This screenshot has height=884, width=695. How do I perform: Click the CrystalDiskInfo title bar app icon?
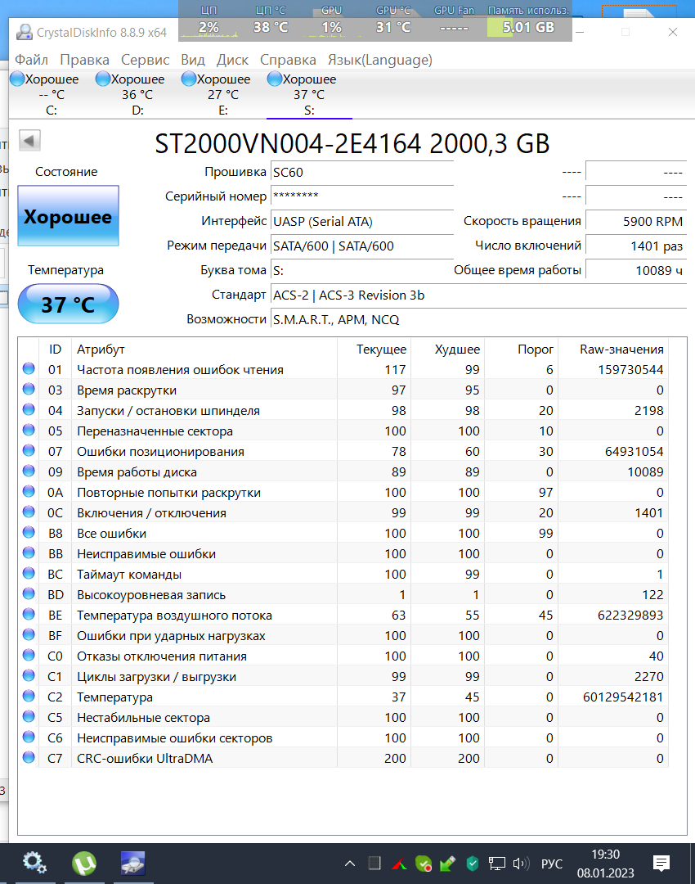25,33
